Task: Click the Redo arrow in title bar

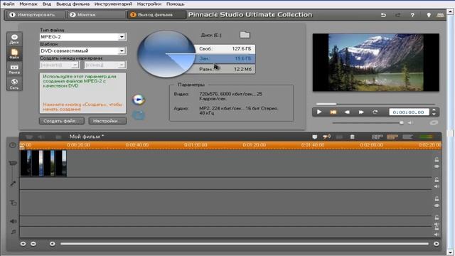Action: coord(398,15)
